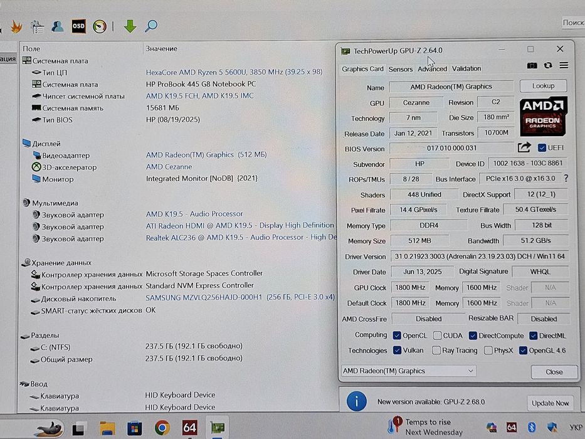Toggle the OpenGL 4.6 checkbox
The height and width of the screenshot is (439, 585).
coord(523,350)
